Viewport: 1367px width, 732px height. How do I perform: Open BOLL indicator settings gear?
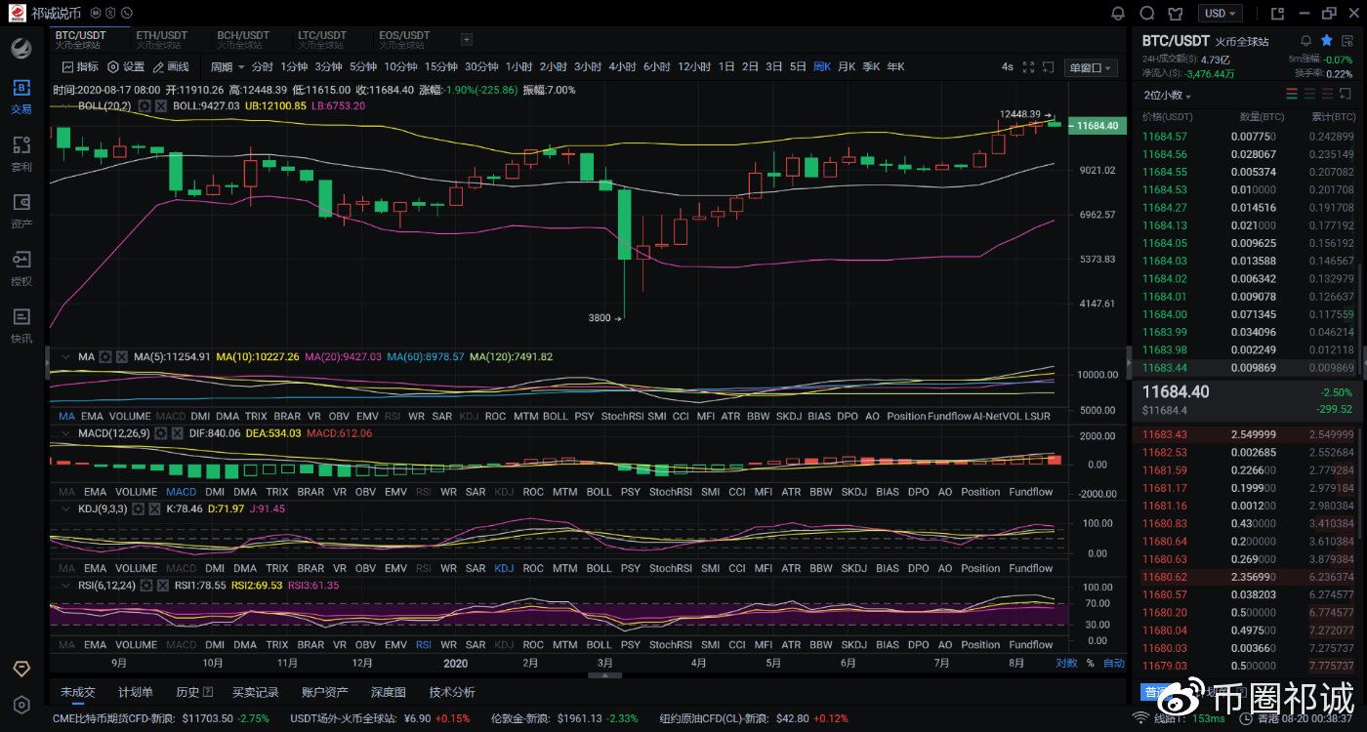click(145, 105)
